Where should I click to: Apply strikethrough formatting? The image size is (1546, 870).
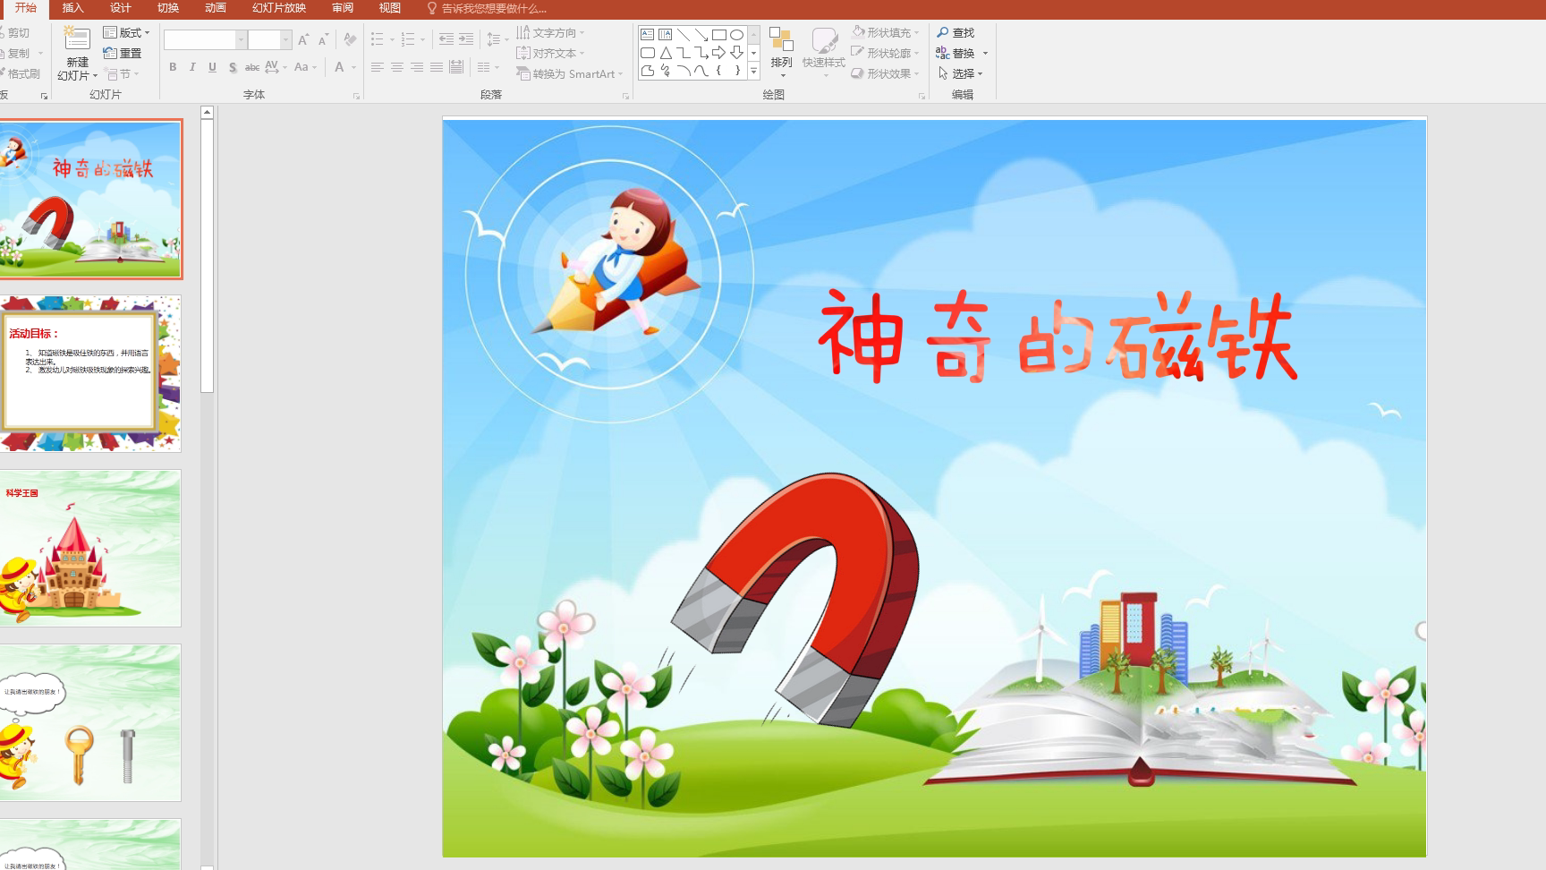tap(251, 66)
